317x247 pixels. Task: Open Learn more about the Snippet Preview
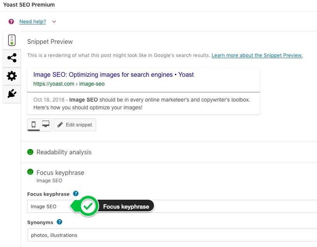(257, 55)
